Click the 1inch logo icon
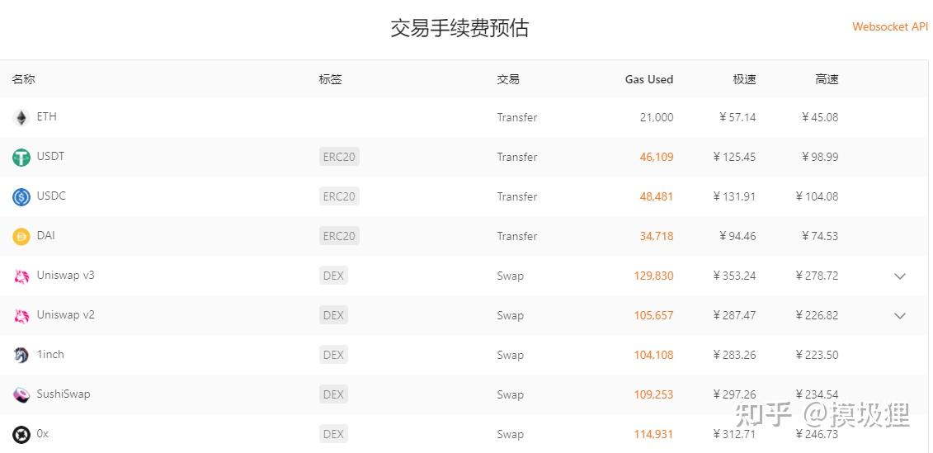Viewport: 933px width, 453px height. (21, 356)
